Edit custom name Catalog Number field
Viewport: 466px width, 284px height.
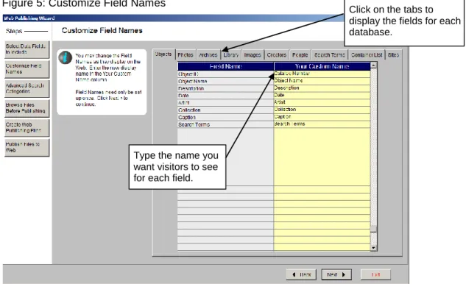click(322, 74)
